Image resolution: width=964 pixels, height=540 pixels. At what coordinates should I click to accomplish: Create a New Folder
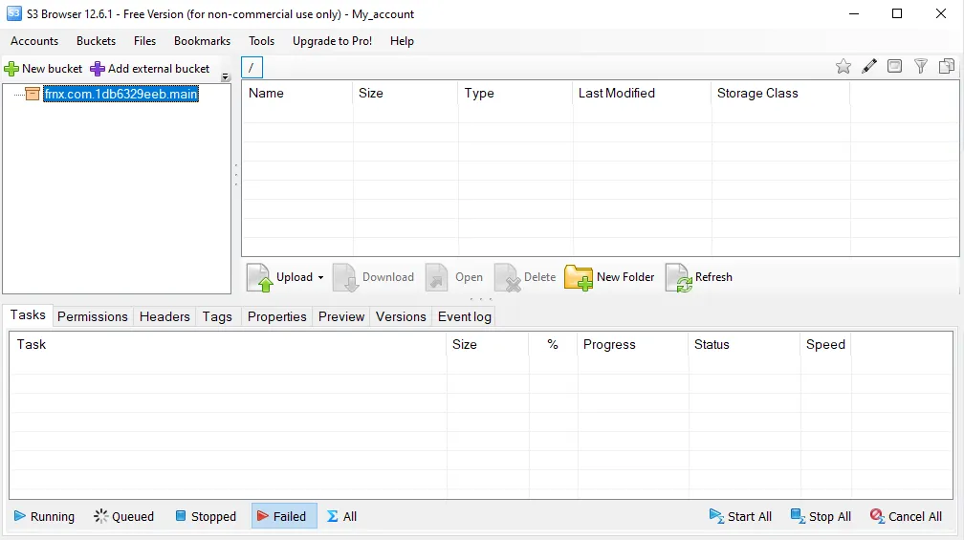(610, 277)
